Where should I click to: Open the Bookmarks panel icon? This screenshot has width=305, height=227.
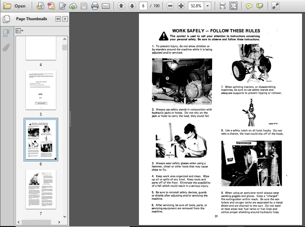[6, 33]
